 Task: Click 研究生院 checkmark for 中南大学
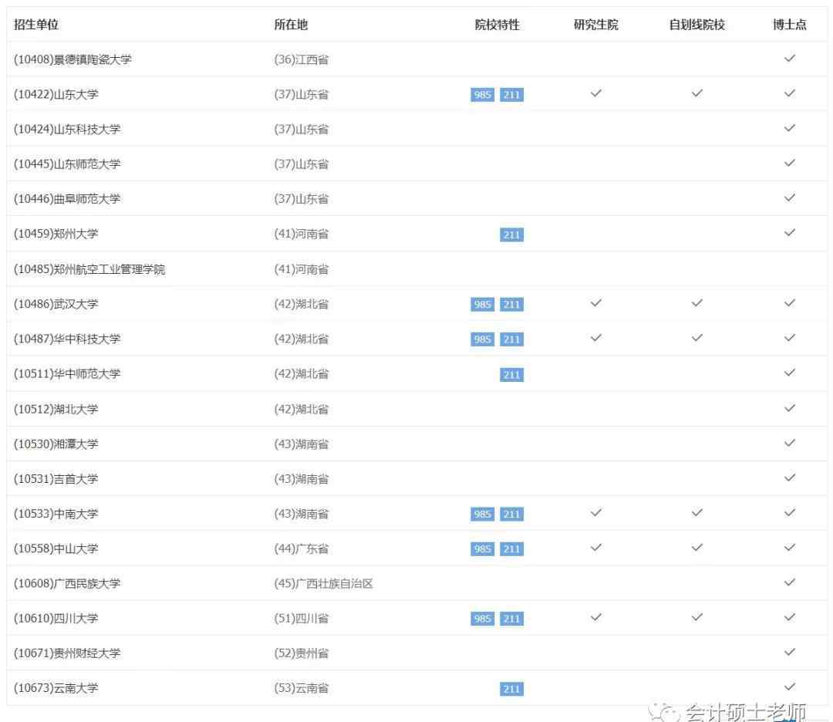coord(596,513)
